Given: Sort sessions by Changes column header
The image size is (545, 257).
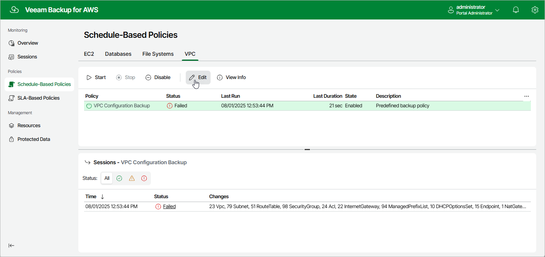Looking at the screenshot, I should 219,197.
